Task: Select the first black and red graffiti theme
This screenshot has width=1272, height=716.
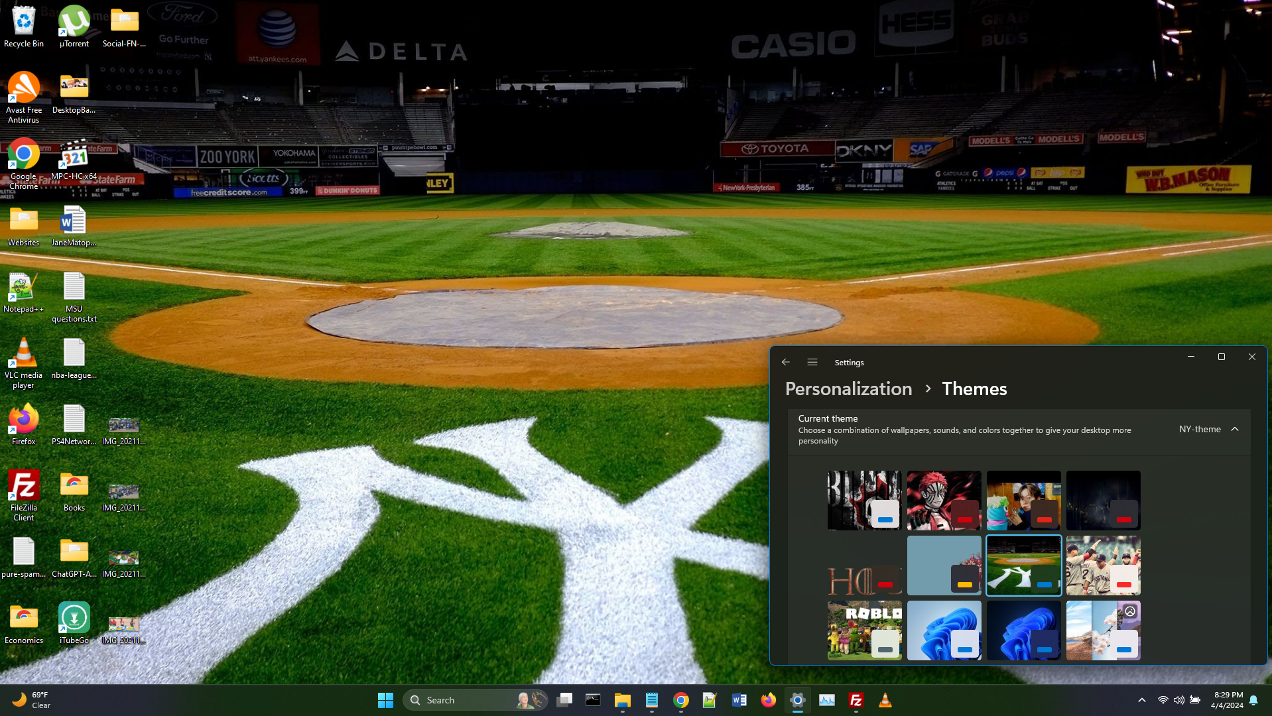Action: (x=864, y=501)
